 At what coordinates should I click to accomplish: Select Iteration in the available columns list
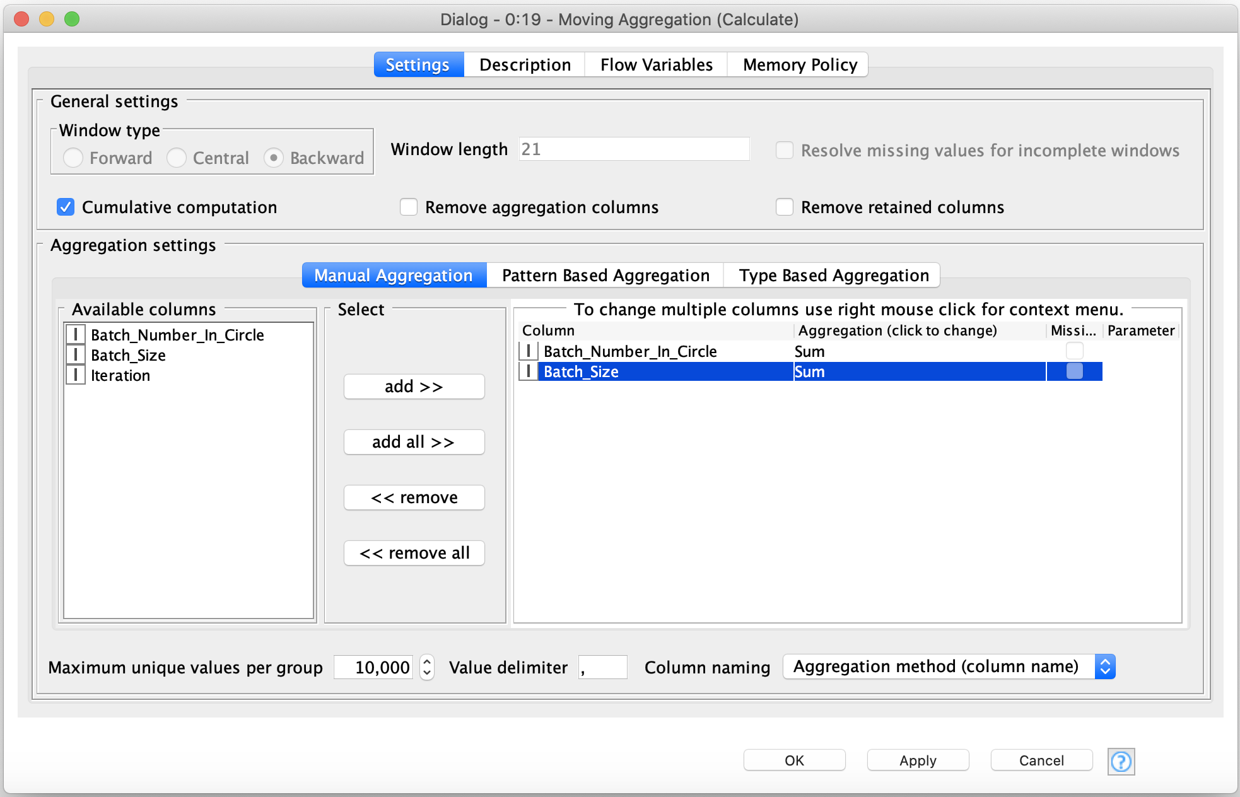[120, 375]
